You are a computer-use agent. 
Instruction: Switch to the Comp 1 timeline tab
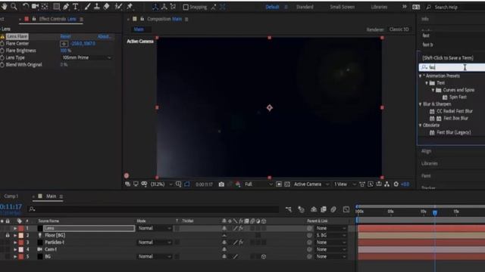point(11,196)
